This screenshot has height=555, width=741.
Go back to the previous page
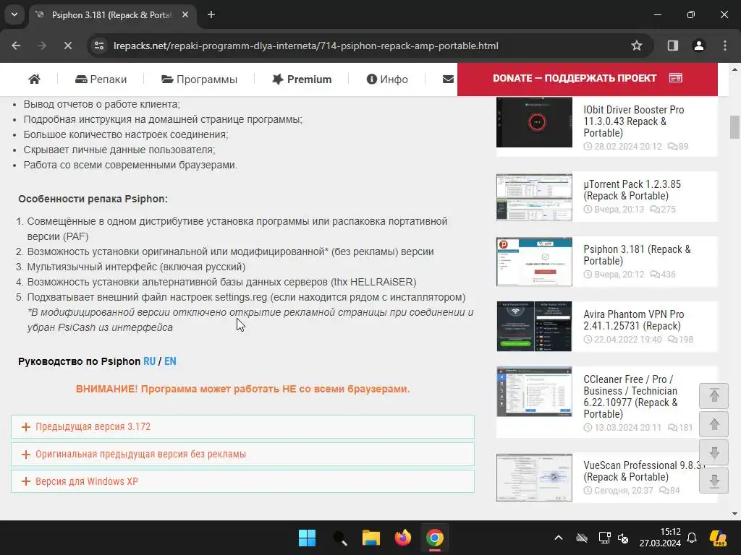pyautogui.click(x=16, y=46)
